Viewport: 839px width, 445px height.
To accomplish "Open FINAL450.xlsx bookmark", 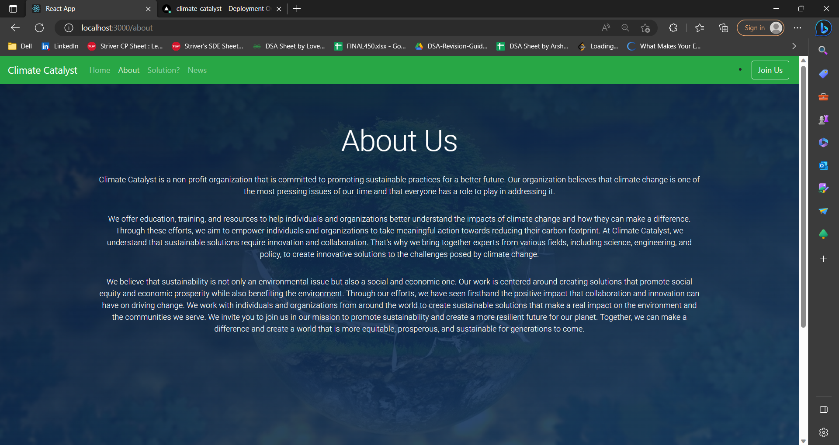I will pyautogui.click(x=370, y=46).
